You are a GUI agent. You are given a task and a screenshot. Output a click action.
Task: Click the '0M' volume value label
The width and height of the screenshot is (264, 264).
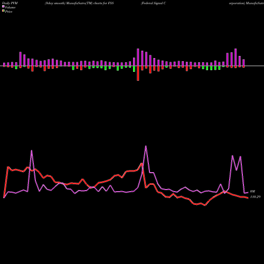pos(252,191)
